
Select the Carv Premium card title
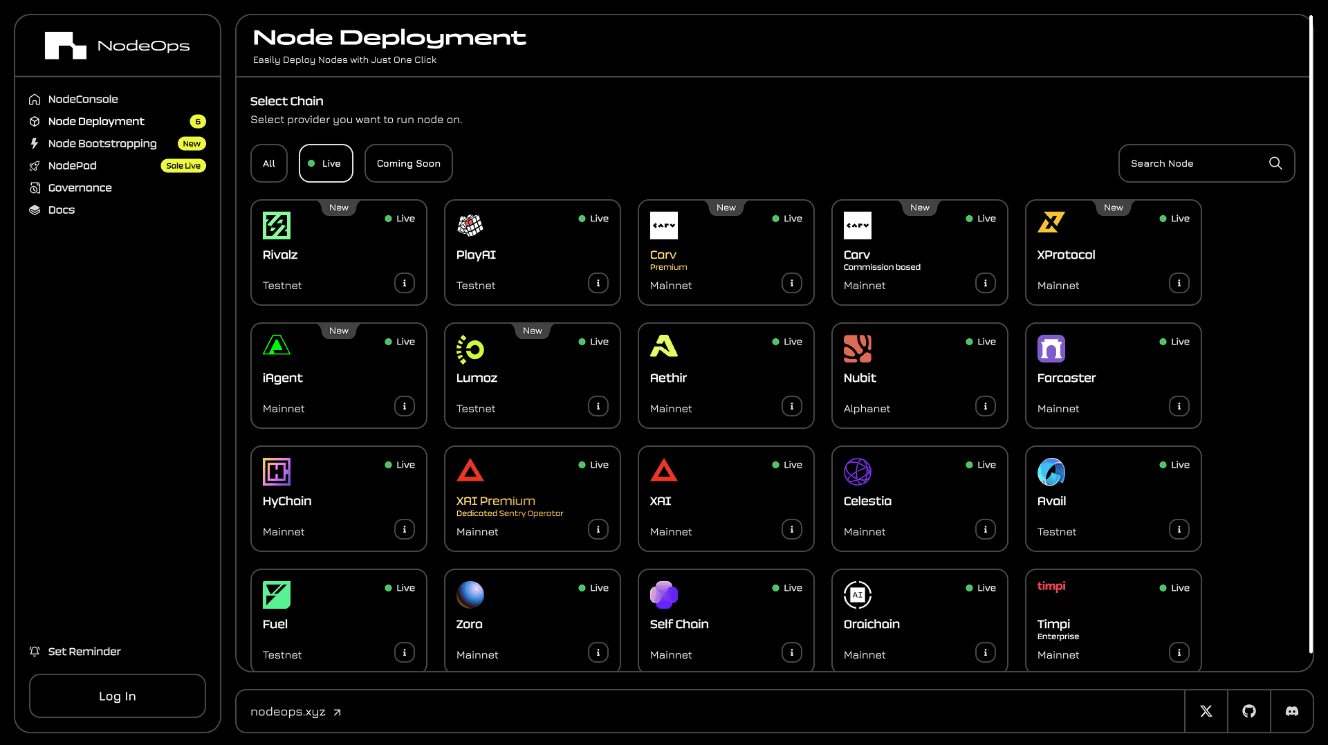[x=663, y=255]
